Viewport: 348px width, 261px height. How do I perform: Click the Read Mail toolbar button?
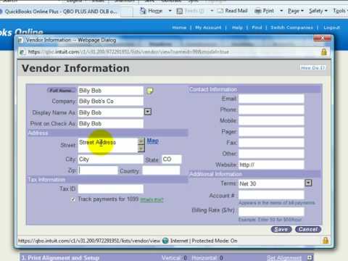pos(233,11)
